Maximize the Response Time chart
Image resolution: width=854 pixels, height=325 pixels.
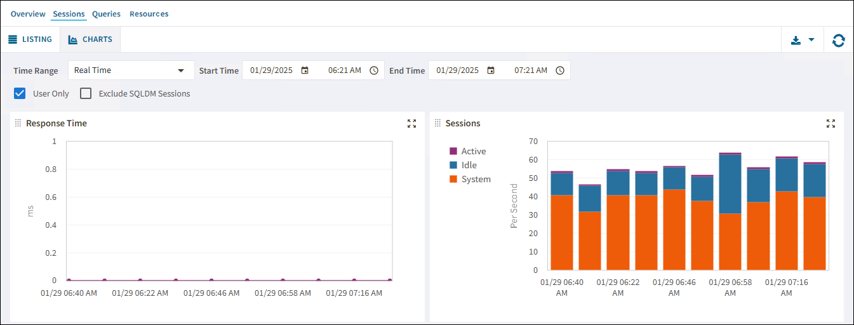[411, 124]
